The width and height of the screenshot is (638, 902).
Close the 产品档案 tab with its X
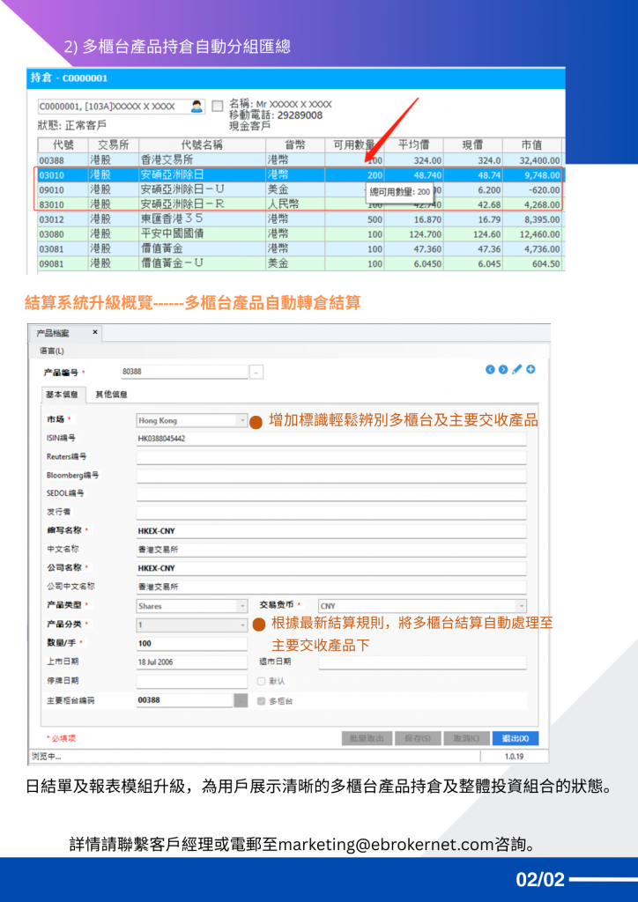coord(95,332)
